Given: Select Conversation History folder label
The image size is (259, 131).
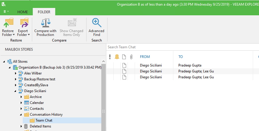Looking at the screenshot, I should (46, 115).
